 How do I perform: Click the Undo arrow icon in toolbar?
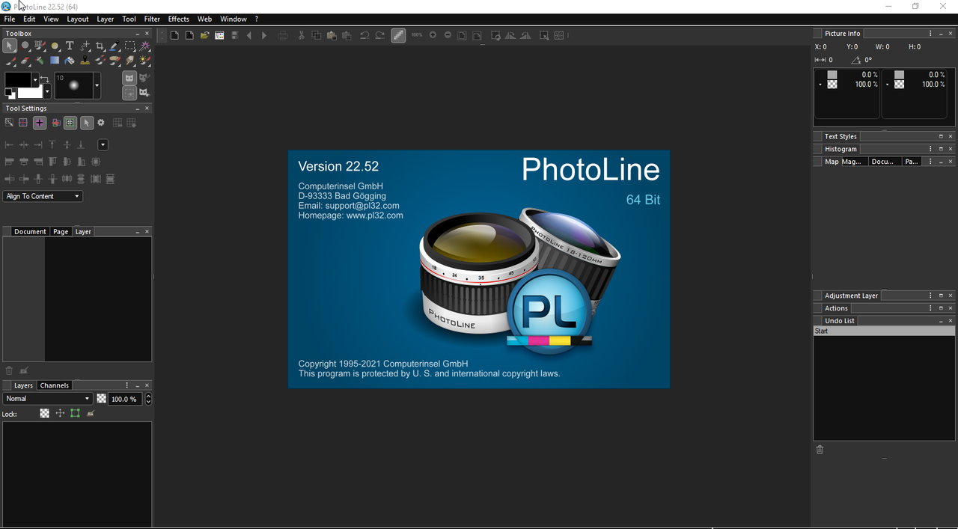364,35
